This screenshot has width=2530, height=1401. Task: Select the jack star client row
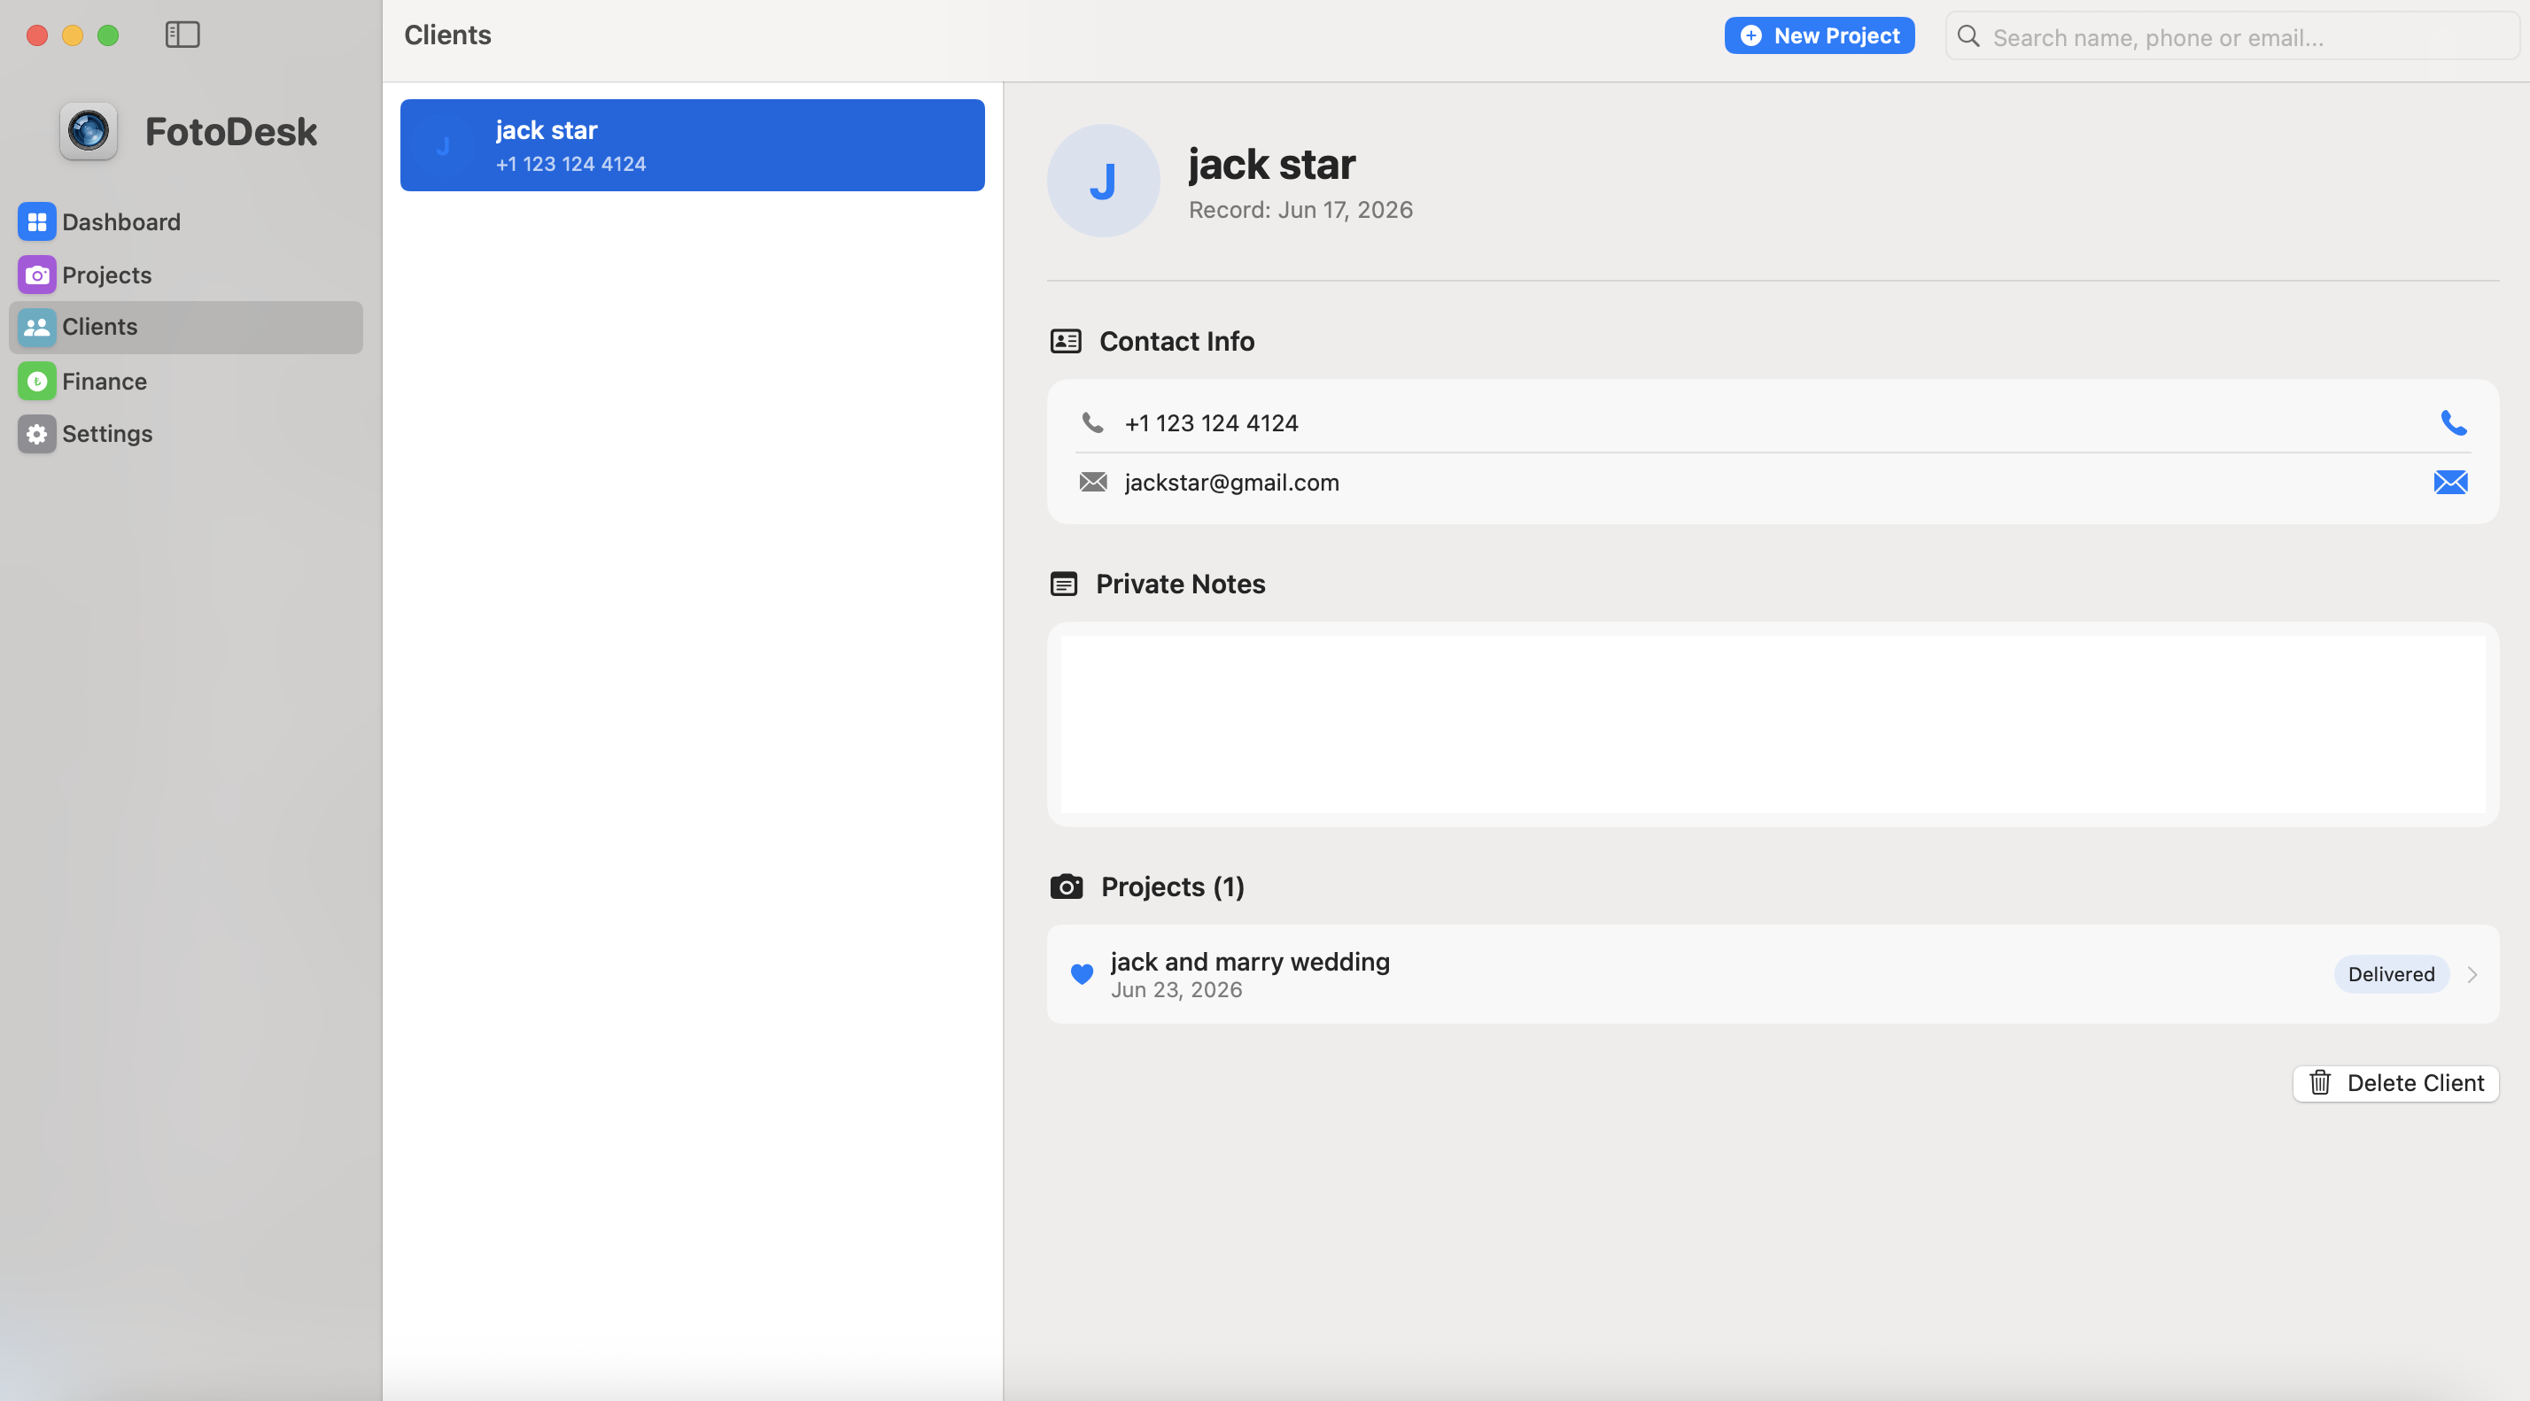(x=693, y=145)
